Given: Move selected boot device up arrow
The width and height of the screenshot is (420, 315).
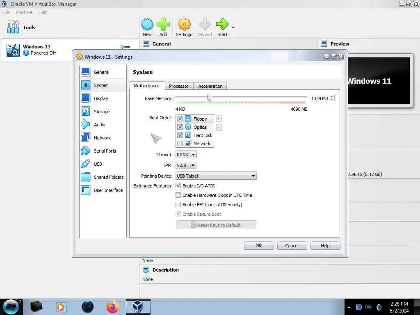Looking at the screenshot, I should point(219,119).
